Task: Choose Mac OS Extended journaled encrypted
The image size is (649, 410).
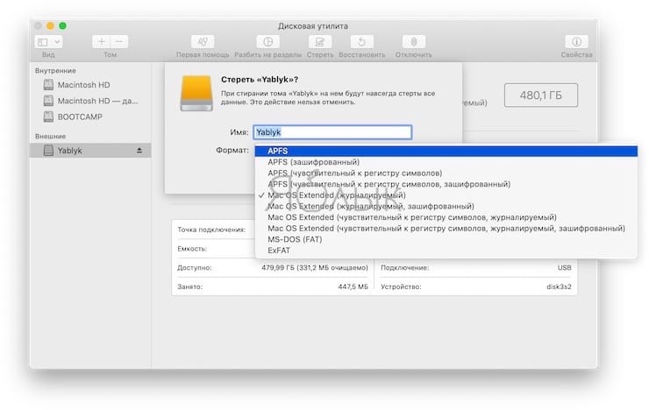Action: 446,206
